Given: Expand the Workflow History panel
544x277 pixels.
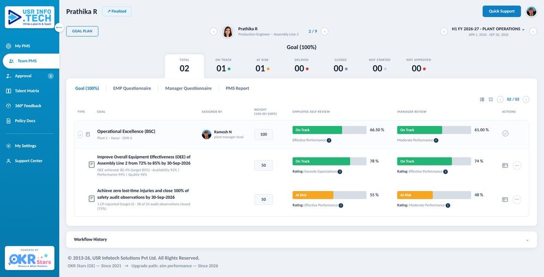Looking at the screenshot, I should 301,240.
